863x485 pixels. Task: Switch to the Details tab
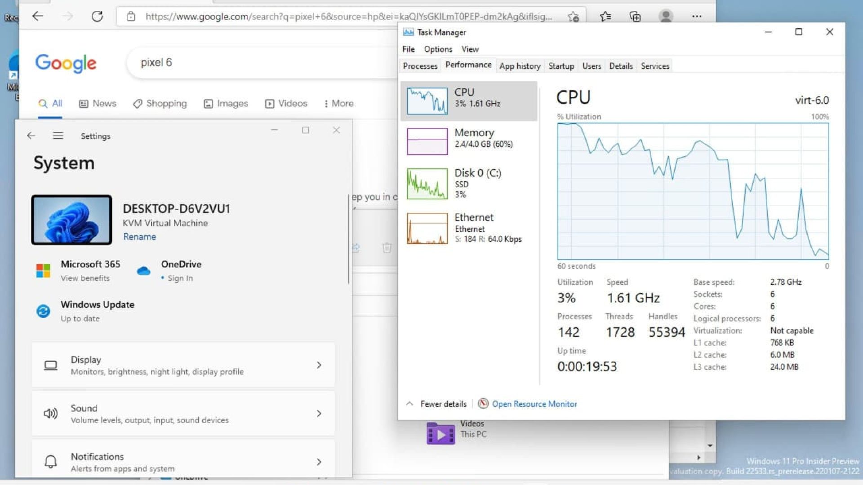pyautogui.click(x=621, y=66)
